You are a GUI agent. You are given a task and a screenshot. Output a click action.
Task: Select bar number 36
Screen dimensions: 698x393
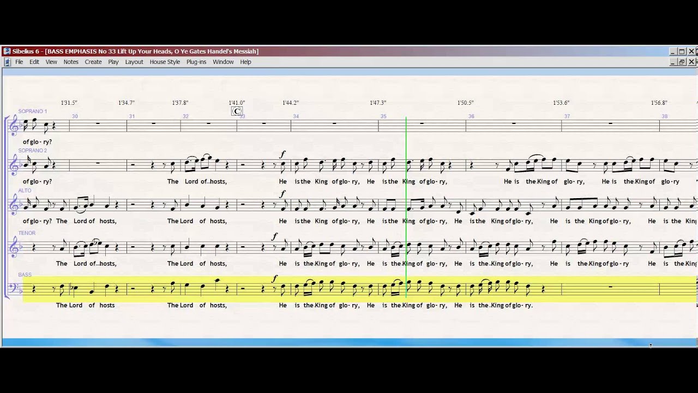coord(471,116)
